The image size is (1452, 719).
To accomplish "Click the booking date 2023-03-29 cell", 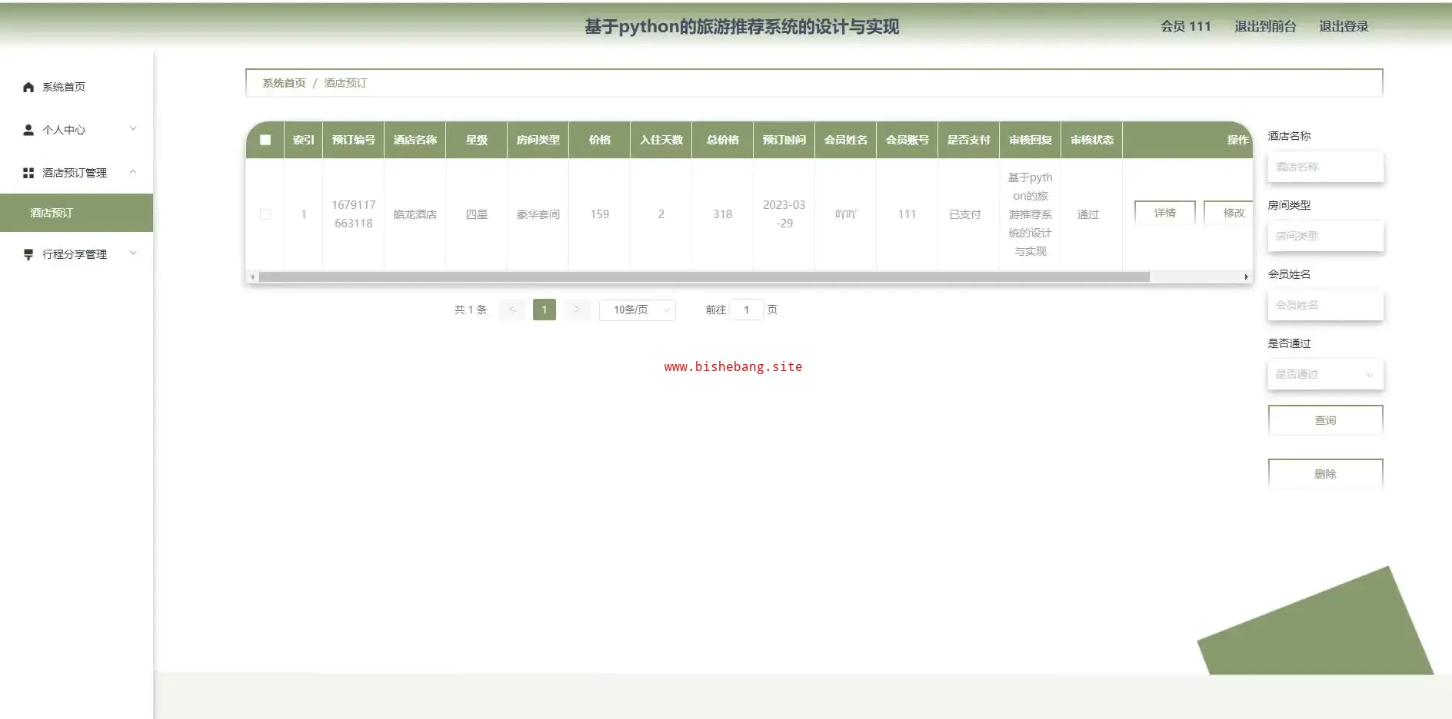I will (784, 214).
